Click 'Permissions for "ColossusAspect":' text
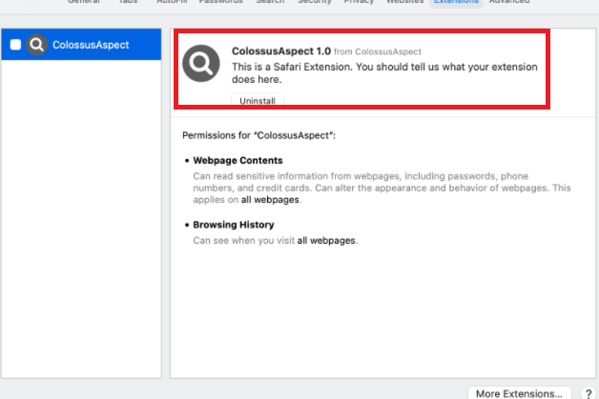Screen dimensions: 599x399 pyautogui.click(x=258, y=135)
